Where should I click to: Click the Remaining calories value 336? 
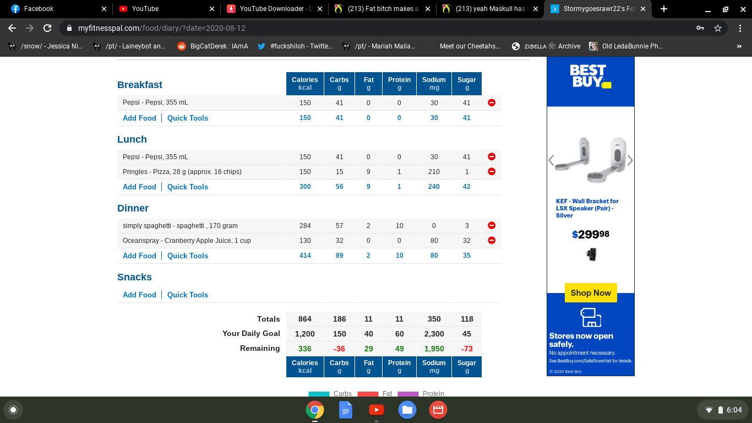[305, 349]
